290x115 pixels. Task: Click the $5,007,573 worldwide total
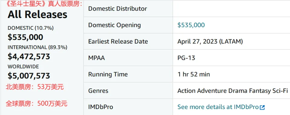[29, 76]
